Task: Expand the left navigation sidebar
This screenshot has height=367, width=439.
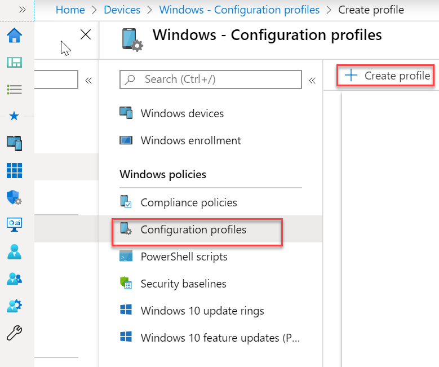Action: pyautogui.click(x=22, y=10)
